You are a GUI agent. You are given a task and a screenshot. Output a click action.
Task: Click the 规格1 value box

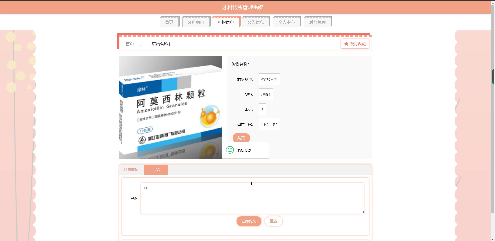266,94
